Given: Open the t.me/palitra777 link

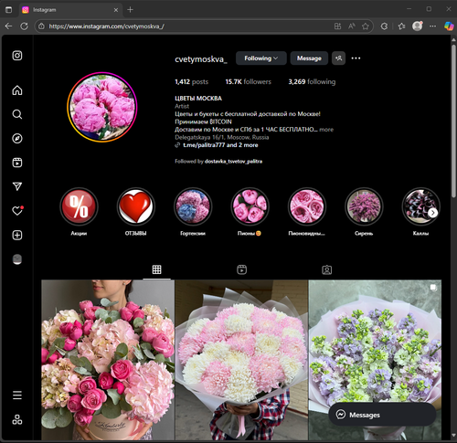Looking at the screenshot, I should tap(204, 145).
